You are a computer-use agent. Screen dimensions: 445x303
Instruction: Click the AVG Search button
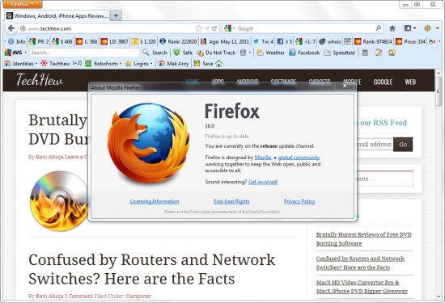point(155,53)
